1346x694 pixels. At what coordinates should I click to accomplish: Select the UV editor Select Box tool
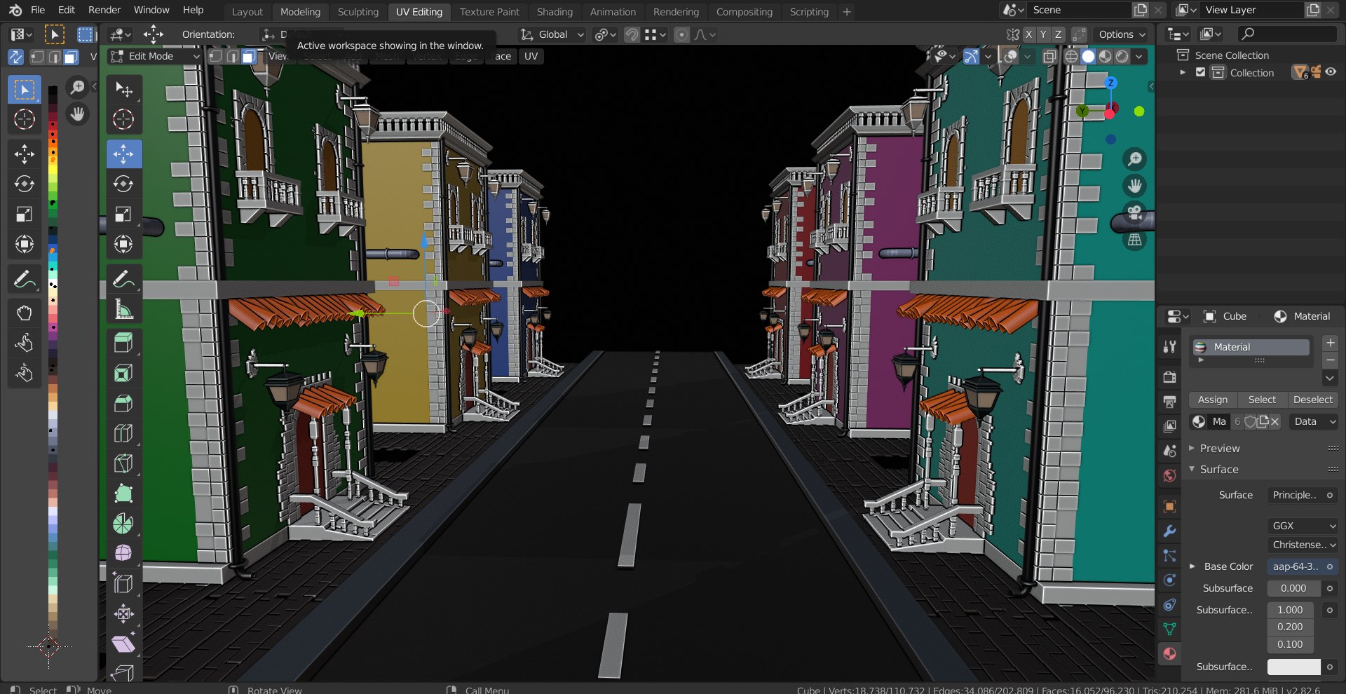pyautogui.click(x=25, y=90)
